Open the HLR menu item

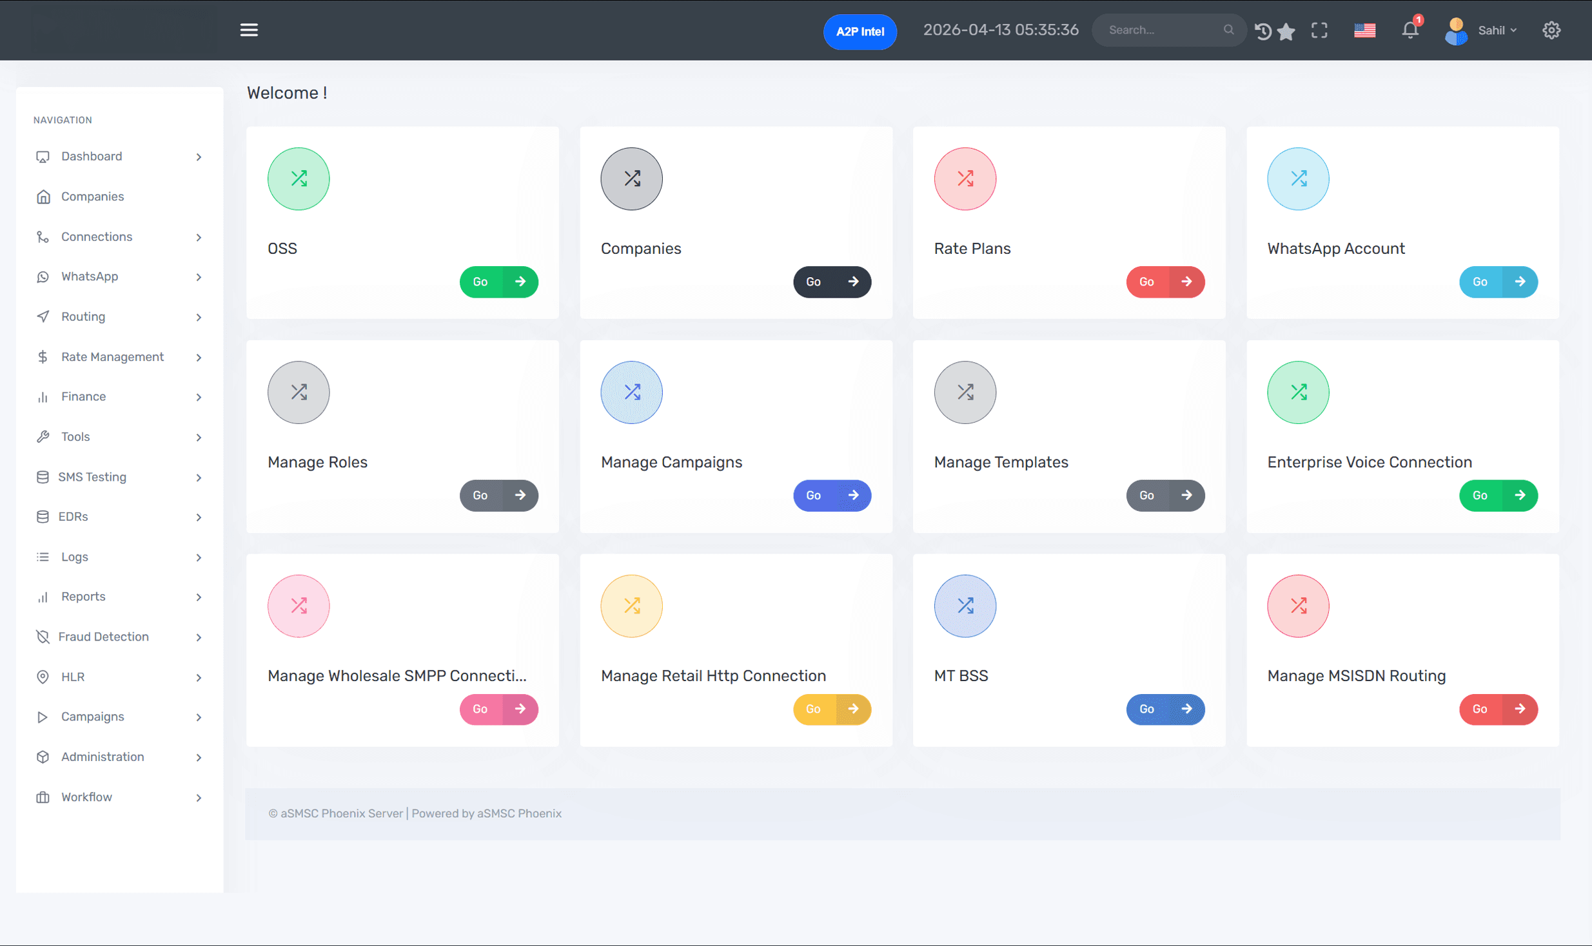(119, 677)
